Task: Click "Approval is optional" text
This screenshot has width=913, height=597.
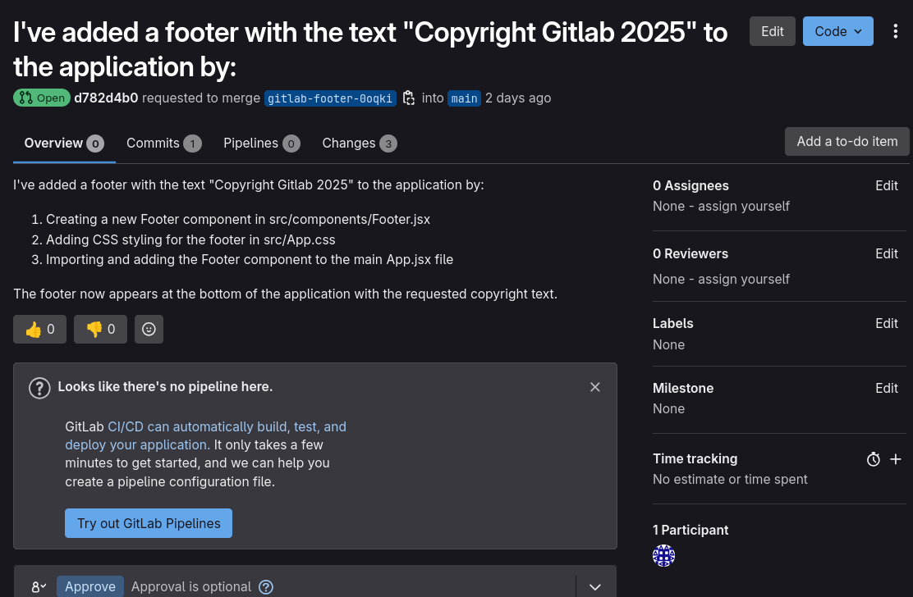Action: (x=191, y=586)
